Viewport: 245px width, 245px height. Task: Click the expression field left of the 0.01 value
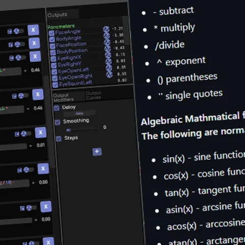13,147
